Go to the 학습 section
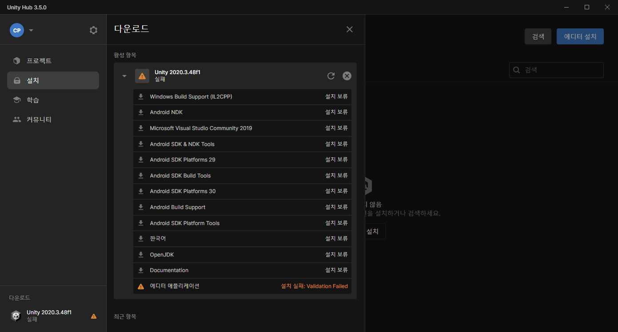 point(53,100)
